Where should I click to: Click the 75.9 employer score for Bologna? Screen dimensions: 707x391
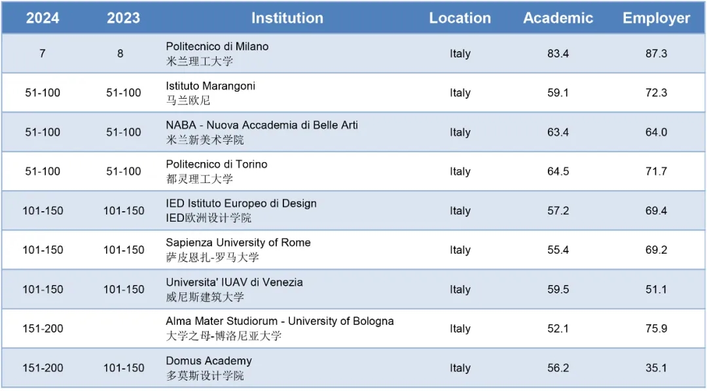point(656,329)
